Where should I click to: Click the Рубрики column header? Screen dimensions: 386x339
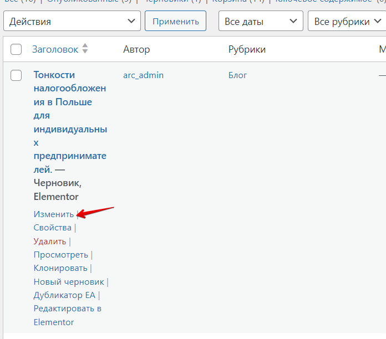coord(247,49)
